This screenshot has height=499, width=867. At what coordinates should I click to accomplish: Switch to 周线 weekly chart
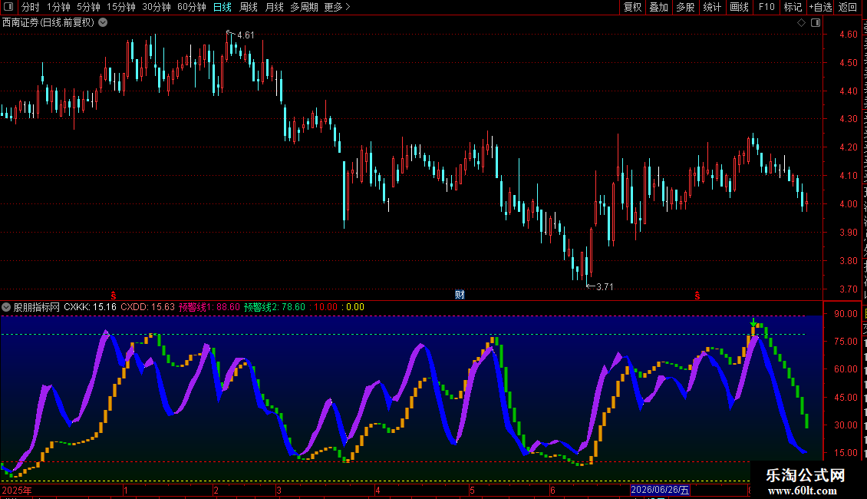[x=249, y=7]
